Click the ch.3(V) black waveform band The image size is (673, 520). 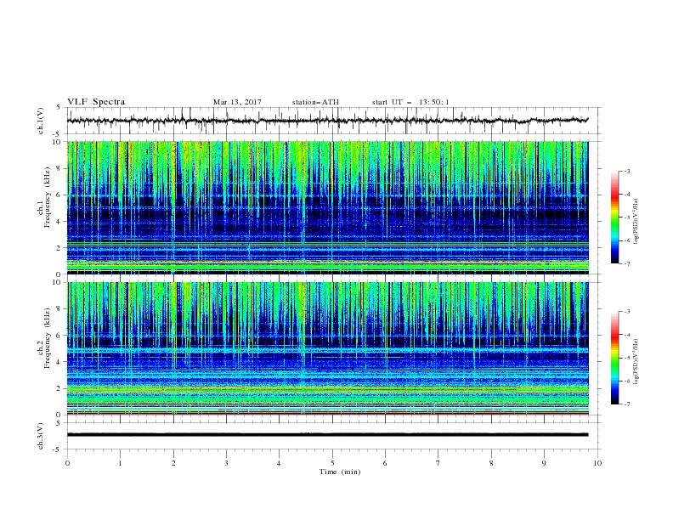pos(327,435)
